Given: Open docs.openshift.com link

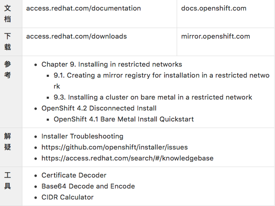Looking at the screenshot, I should (214, 8).
